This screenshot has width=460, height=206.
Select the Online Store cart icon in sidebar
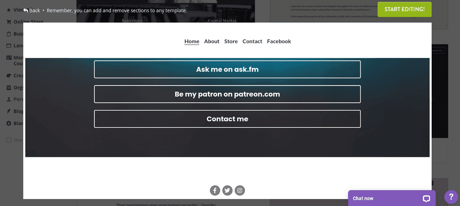pos(8,22)
